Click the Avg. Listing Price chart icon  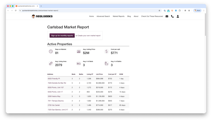coord(79,51)
